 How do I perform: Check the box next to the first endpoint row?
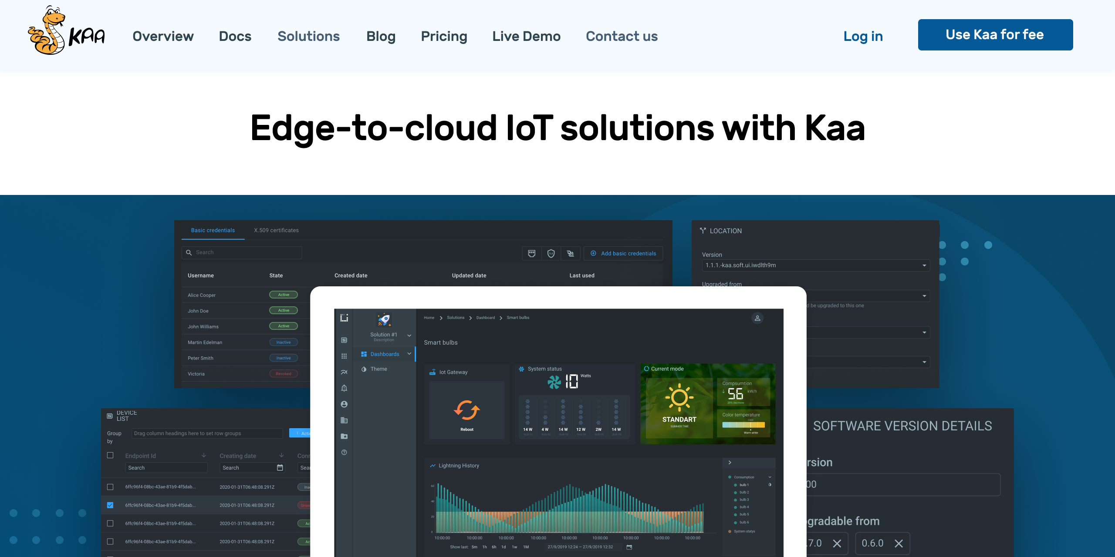[110, 487]
